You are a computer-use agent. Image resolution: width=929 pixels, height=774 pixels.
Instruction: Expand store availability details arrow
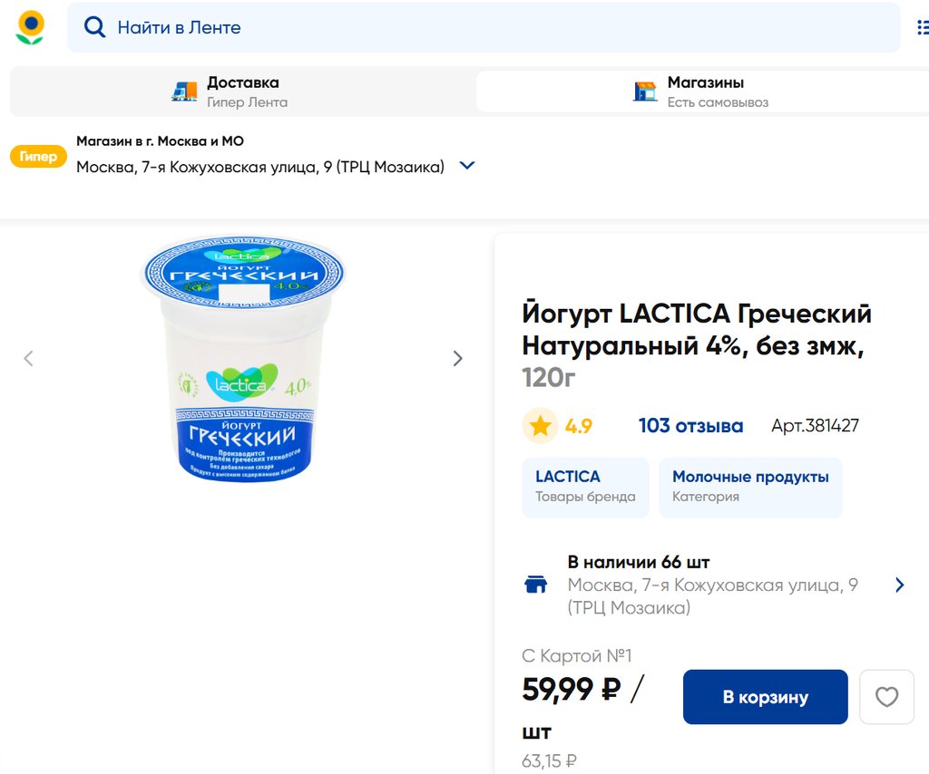pyautogui.click(x=899, y=585)
